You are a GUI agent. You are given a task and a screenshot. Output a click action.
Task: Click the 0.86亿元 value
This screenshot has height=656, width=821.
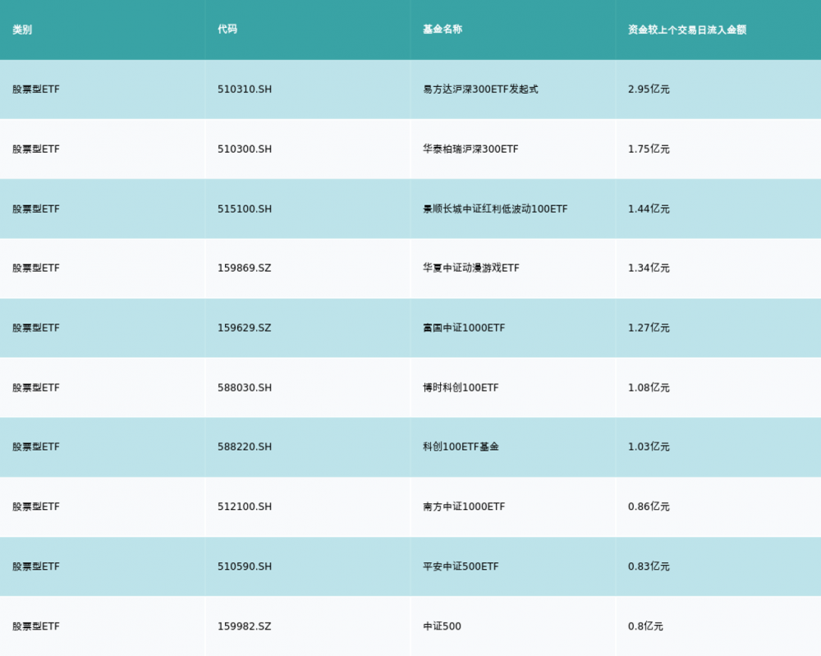(649, 507)
